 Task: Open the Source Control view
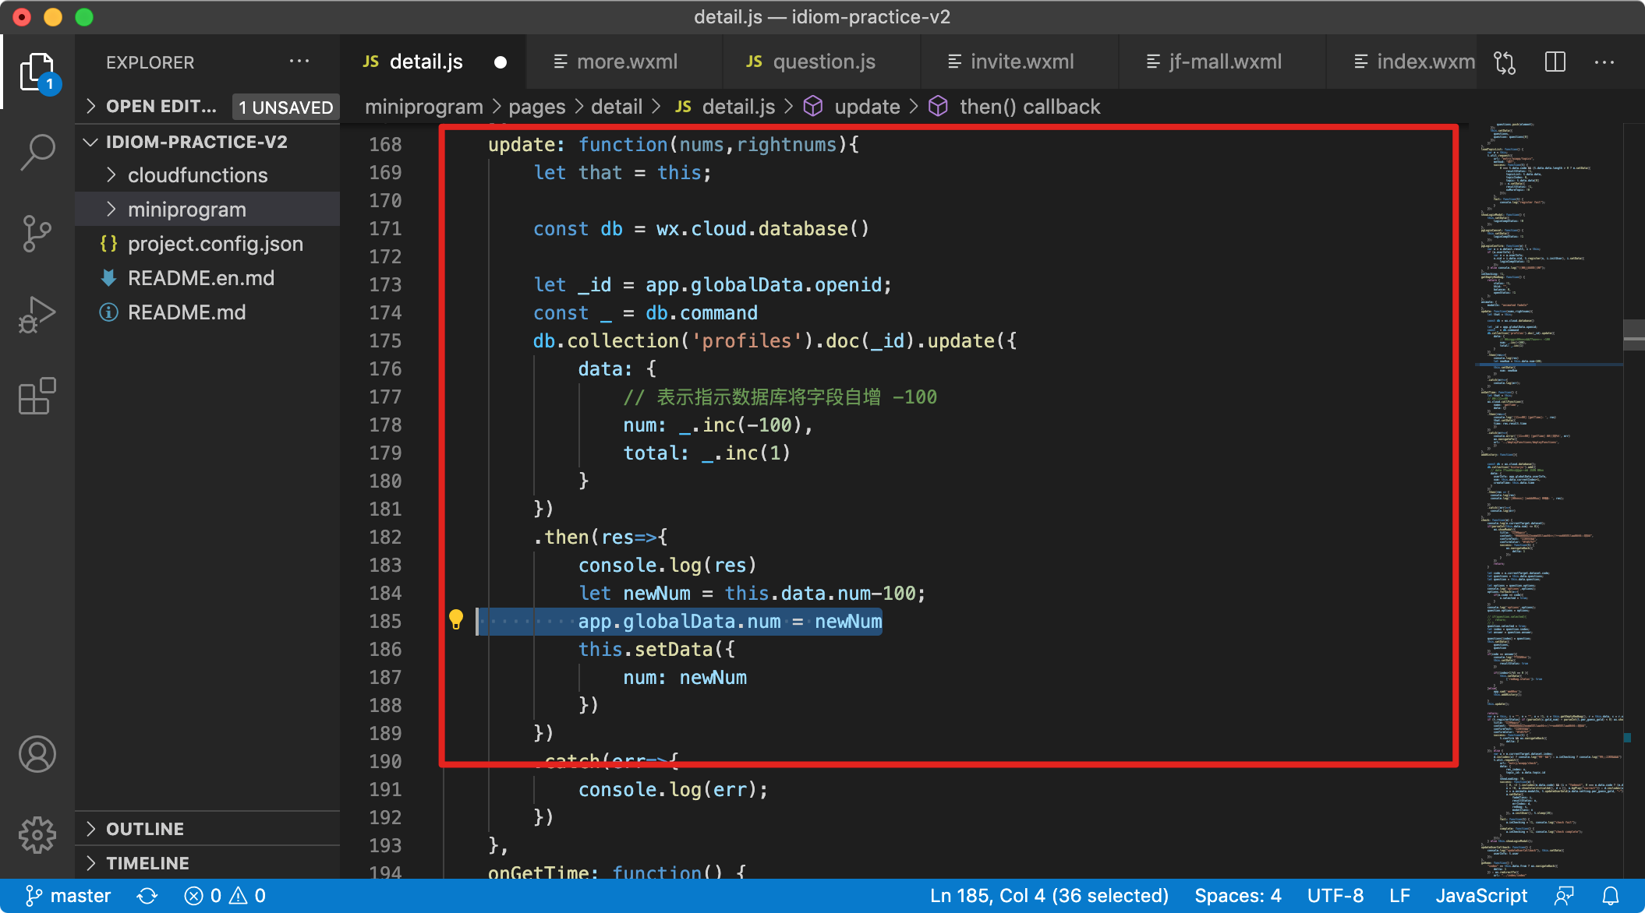37,233
